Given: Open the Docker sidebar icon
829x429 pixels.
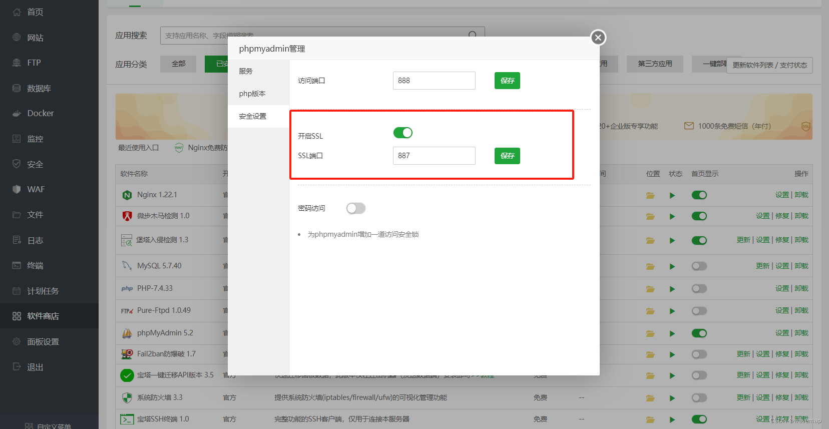Looking at the screenshot, I should pyautogui.click(x=17, y=114).
